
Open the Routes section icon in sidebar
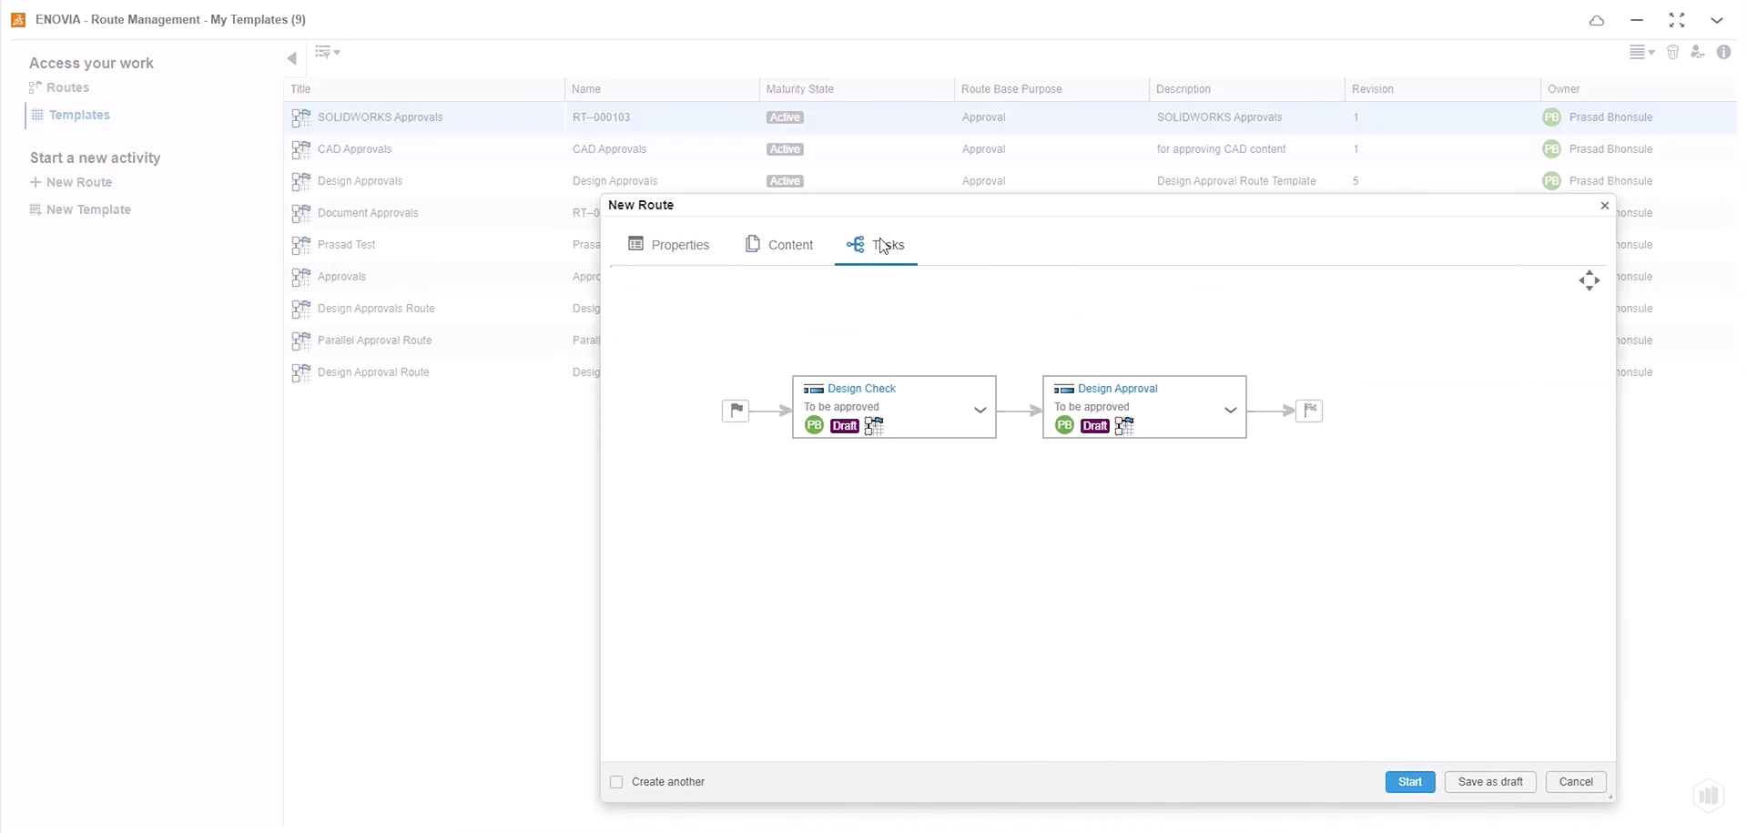click(x=36, y=87)
